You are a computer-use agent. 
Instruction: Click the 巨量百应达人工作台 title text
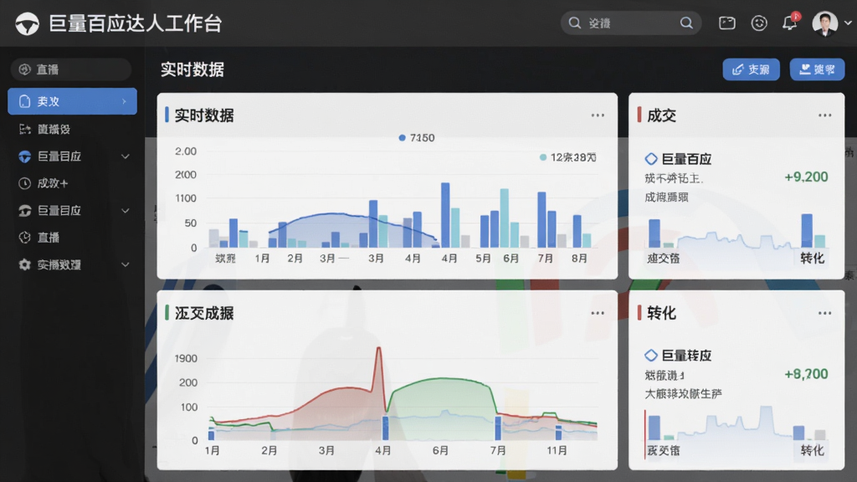click(136, 23)
